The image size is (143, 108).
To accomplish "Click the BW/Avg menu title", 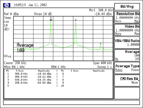I will 127,7.
